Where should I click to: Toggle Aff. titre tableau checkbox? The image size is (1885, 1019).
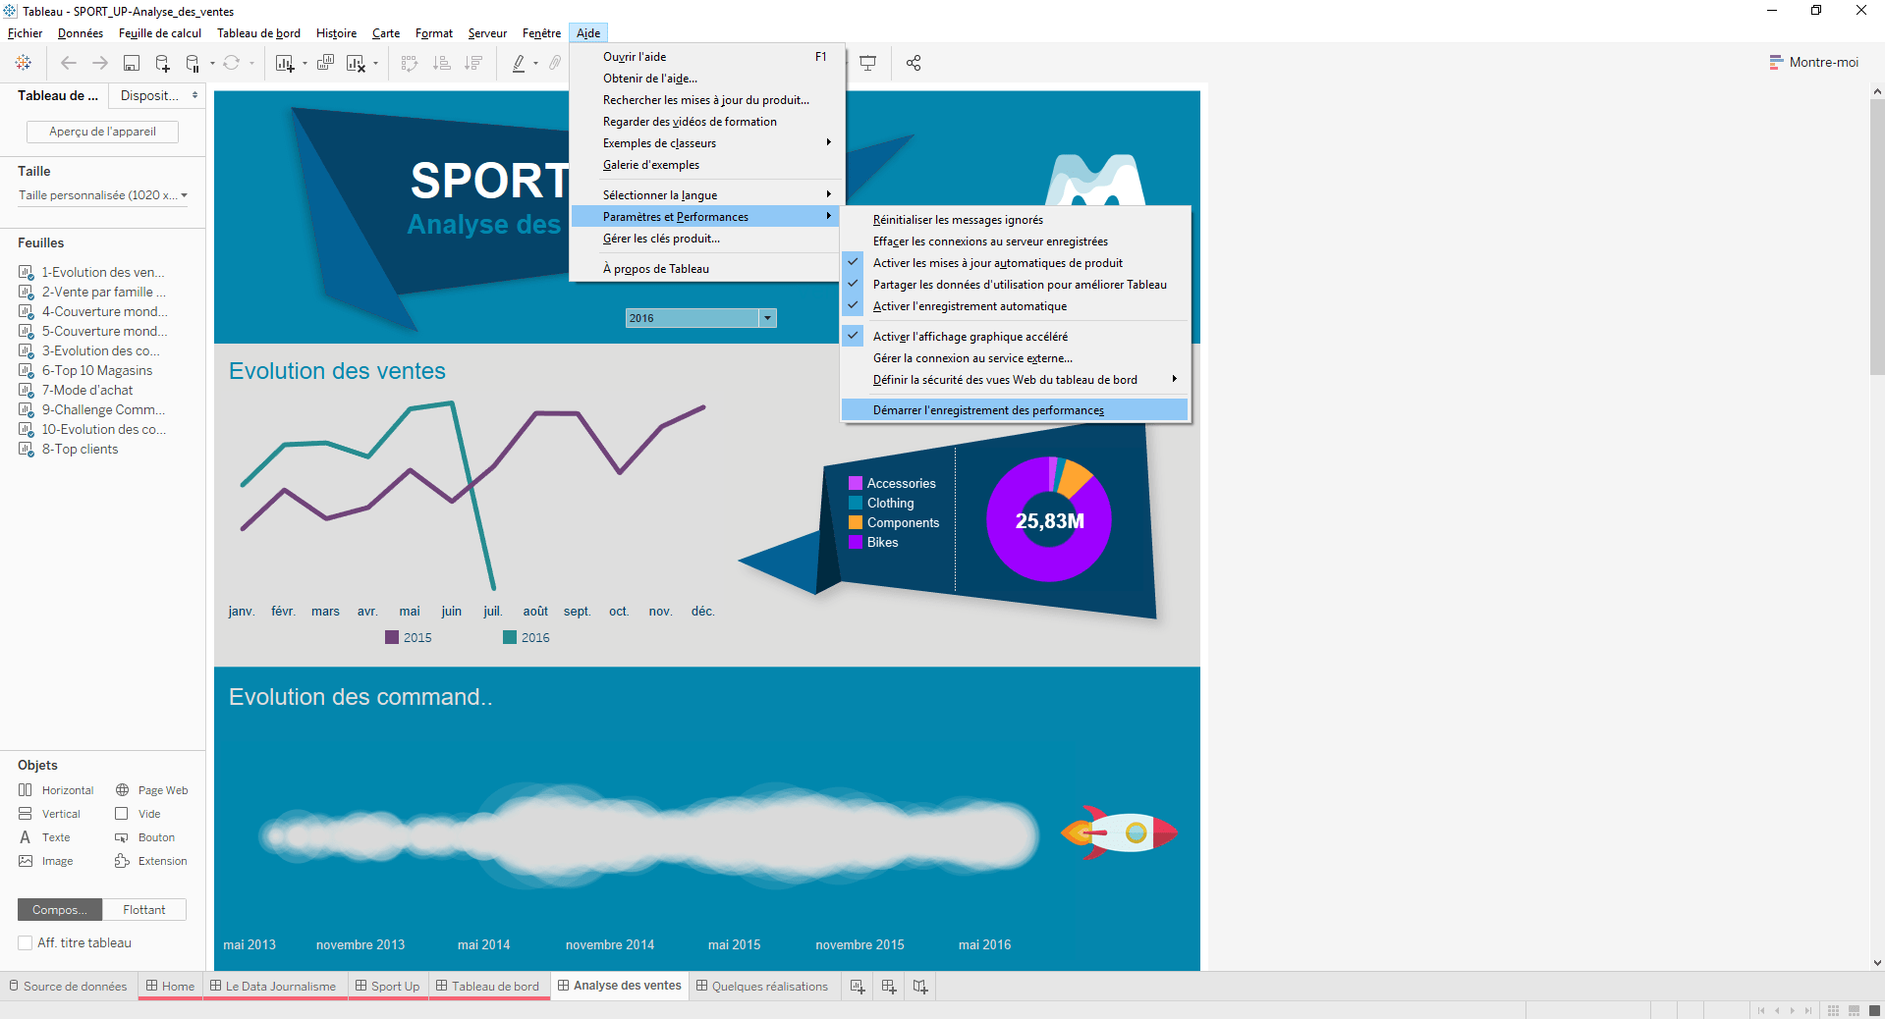(26, 942)
